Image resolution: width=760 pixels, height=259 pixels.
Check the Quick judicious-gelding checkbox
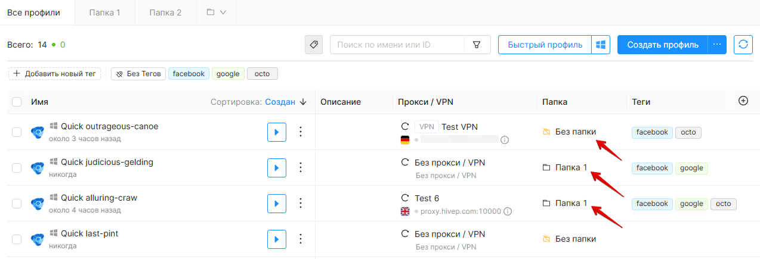tap(17, 168)
